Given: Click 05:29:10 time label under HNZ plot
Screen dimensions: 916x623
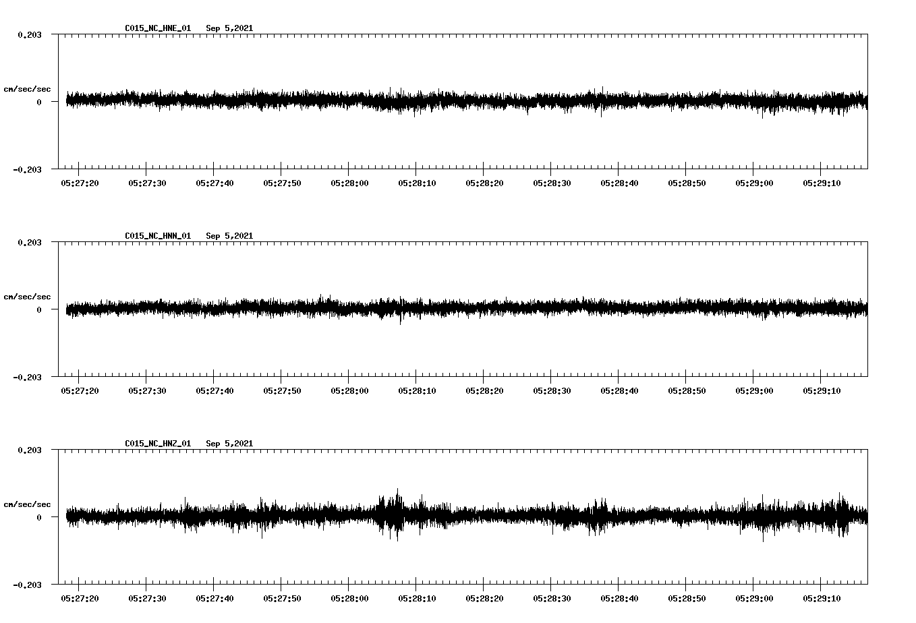Looking at the screenshot, I should coord(822,598).
